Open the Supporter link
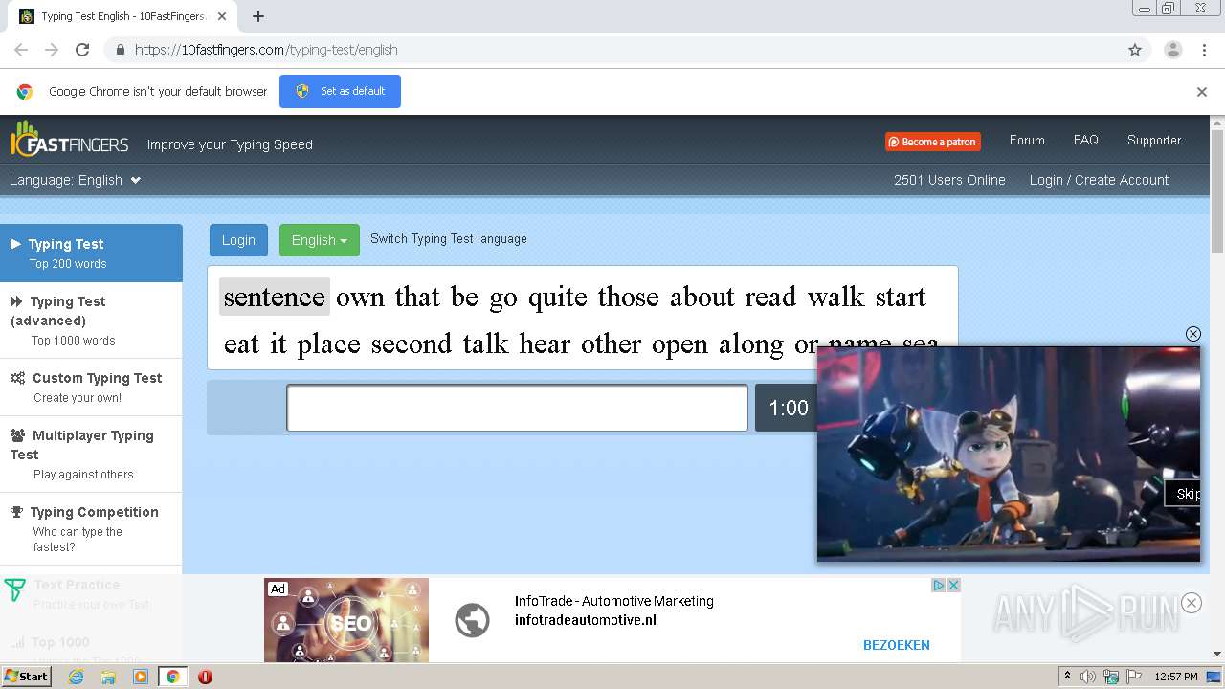Image resolution: width=1225 pixels, height=689 pixels. pos(1153,140)
